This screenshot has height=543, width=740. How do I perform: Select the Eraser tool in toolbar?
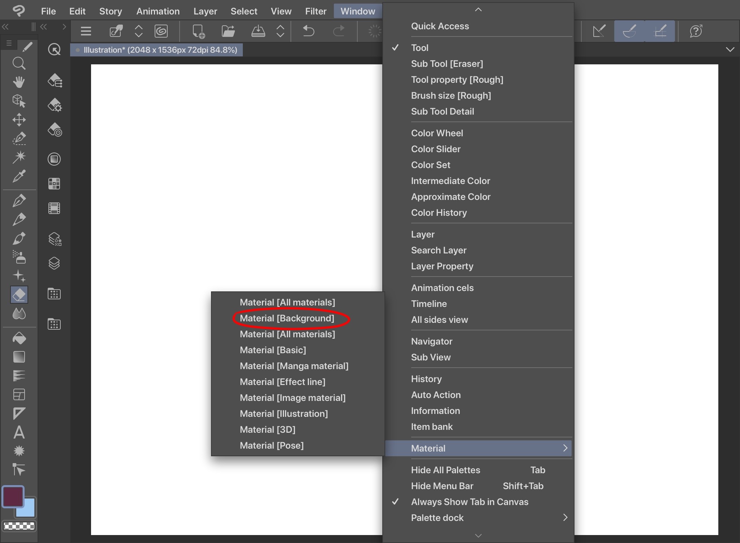(19, 295)
